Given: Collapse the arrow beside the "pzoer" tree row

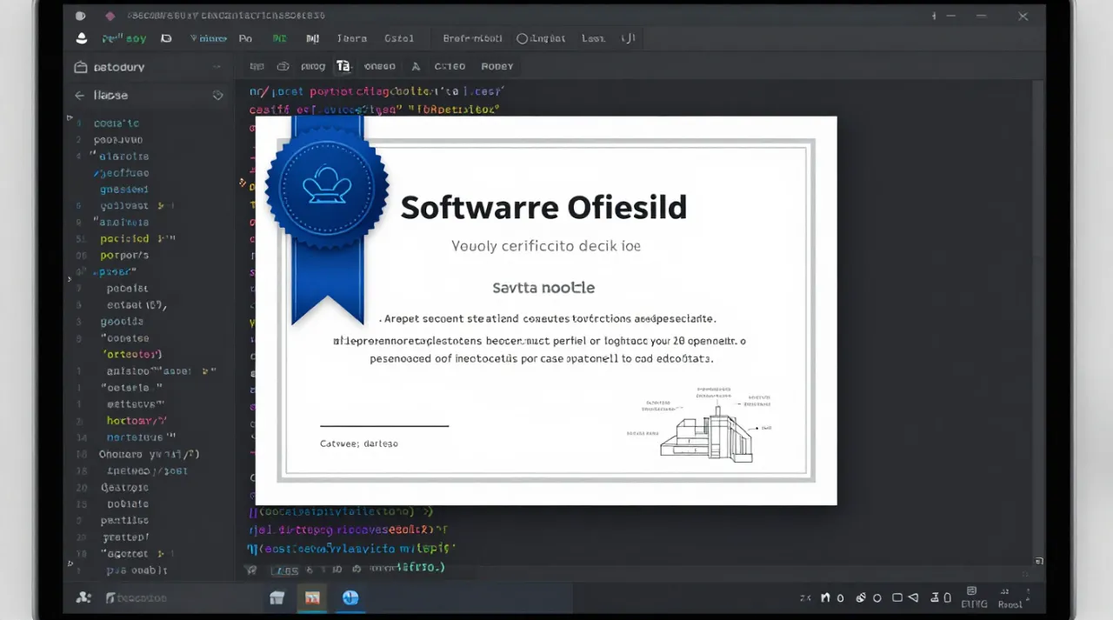Looking at the screenshot, I should (70, 279).
